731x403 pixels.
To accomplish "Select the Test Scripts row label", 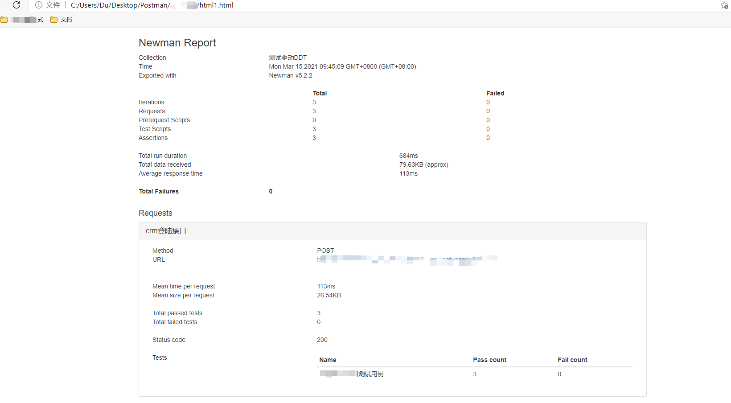I will pyautogui.click(x=154, y=129).
